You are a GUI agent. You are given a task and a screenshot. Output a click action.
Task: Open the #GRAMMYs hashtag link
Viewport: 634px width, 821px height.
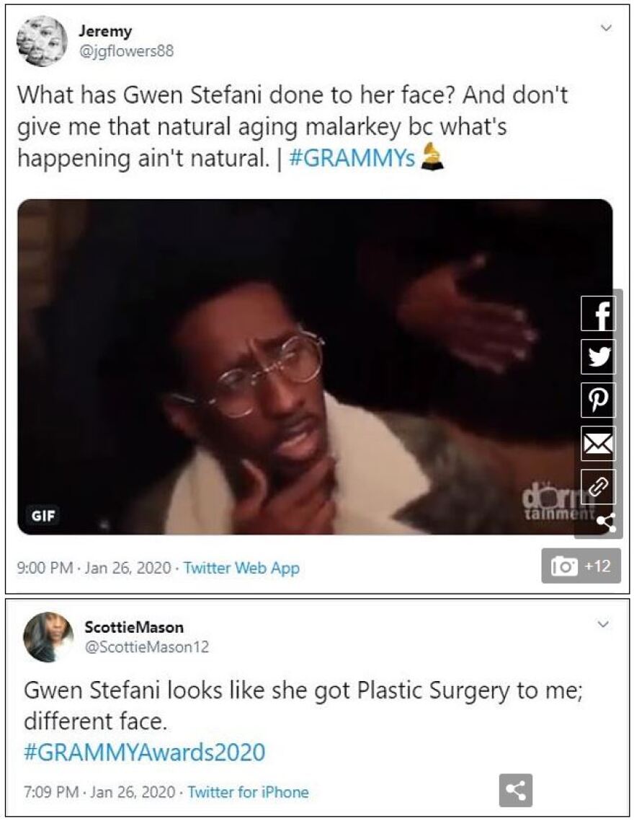coord(352,159)
